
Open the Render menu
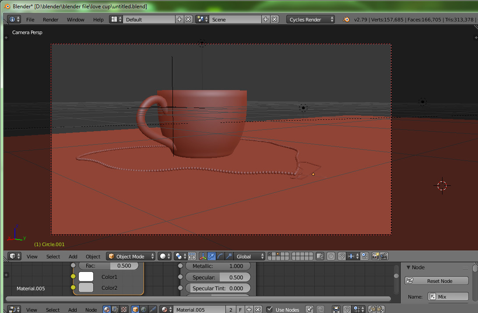[50, 19]
